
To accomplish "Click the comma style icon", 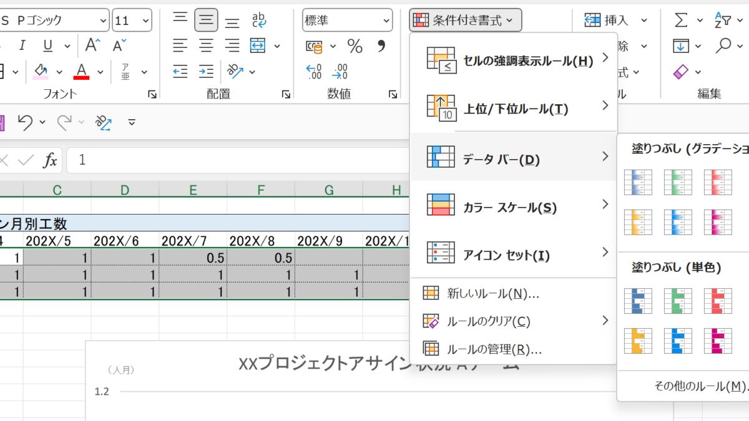I will 381,46.
